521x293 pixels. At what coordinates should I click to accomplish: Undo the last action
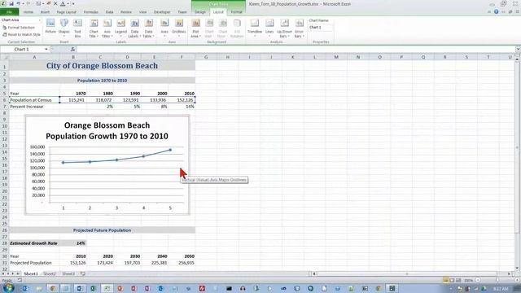pyautogui.click(x=19, y=3)
